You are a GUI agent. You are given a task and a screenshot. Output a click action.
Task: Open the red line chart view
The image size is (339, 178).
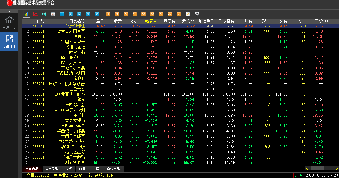(x=35, y=14)
